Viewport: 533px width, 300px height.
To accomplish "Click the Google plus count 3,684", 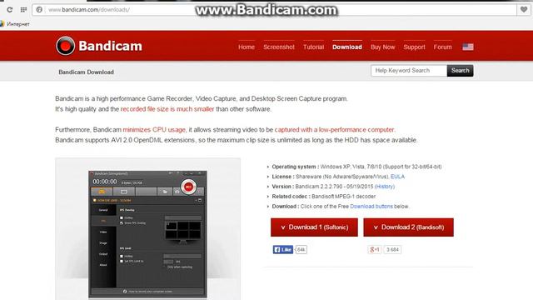I will [392, 250].
